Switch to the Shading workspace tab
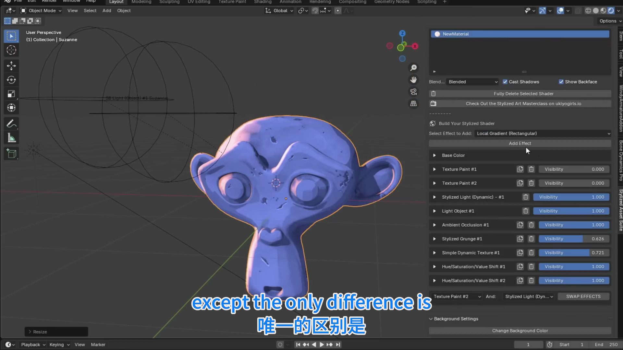Screen dimensions: 623x350 point(263,2)
